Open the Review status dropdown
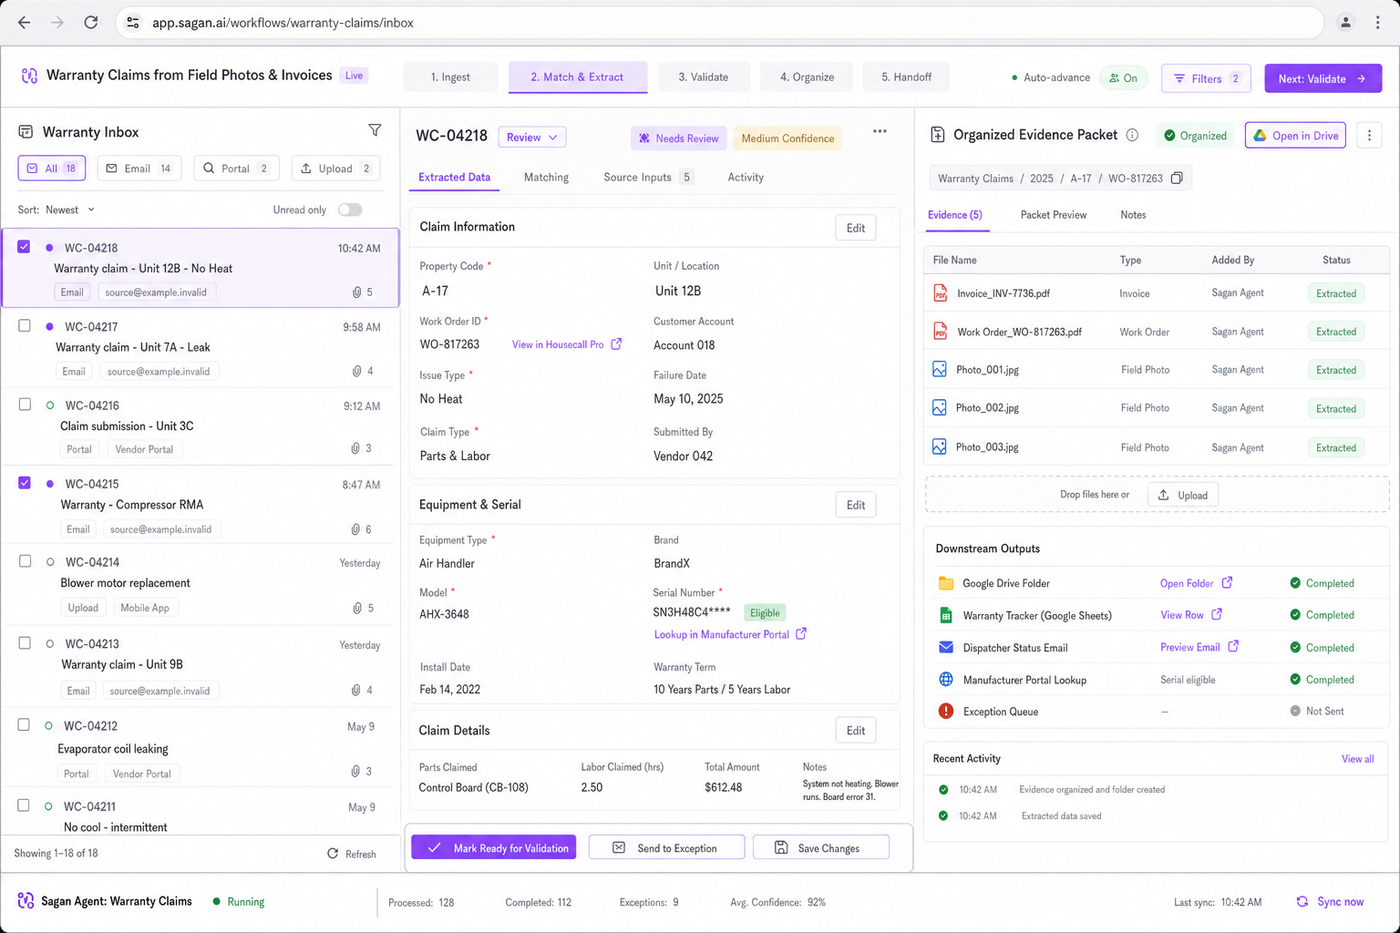The image size is (1400, 933). point(532,138)
